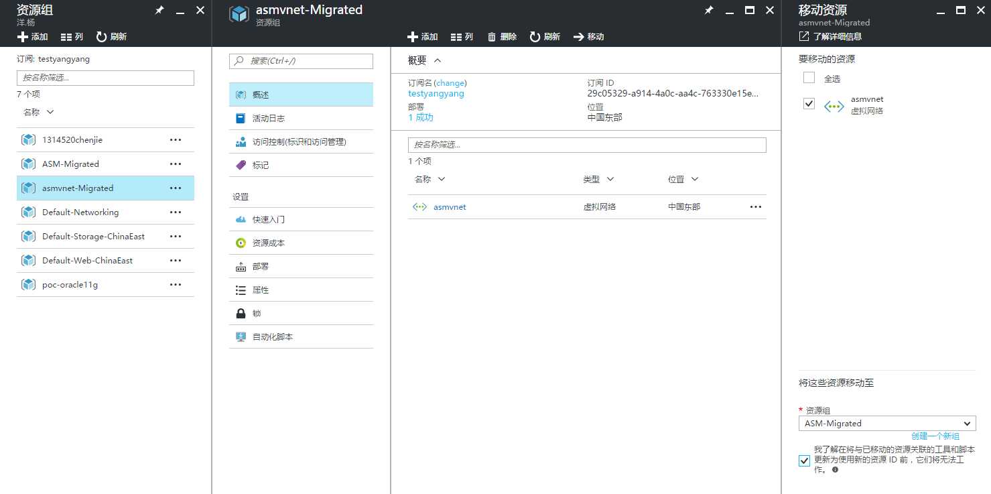Open the 1 成功 deployments link
The width and height of the screenshot is (991, 494).
coord(421,117)
